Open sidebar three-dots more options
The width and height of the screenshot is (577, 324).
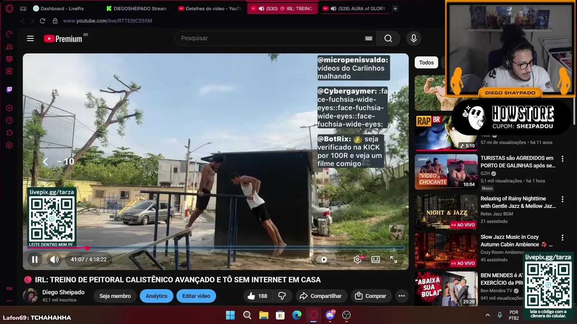point(9,301)
